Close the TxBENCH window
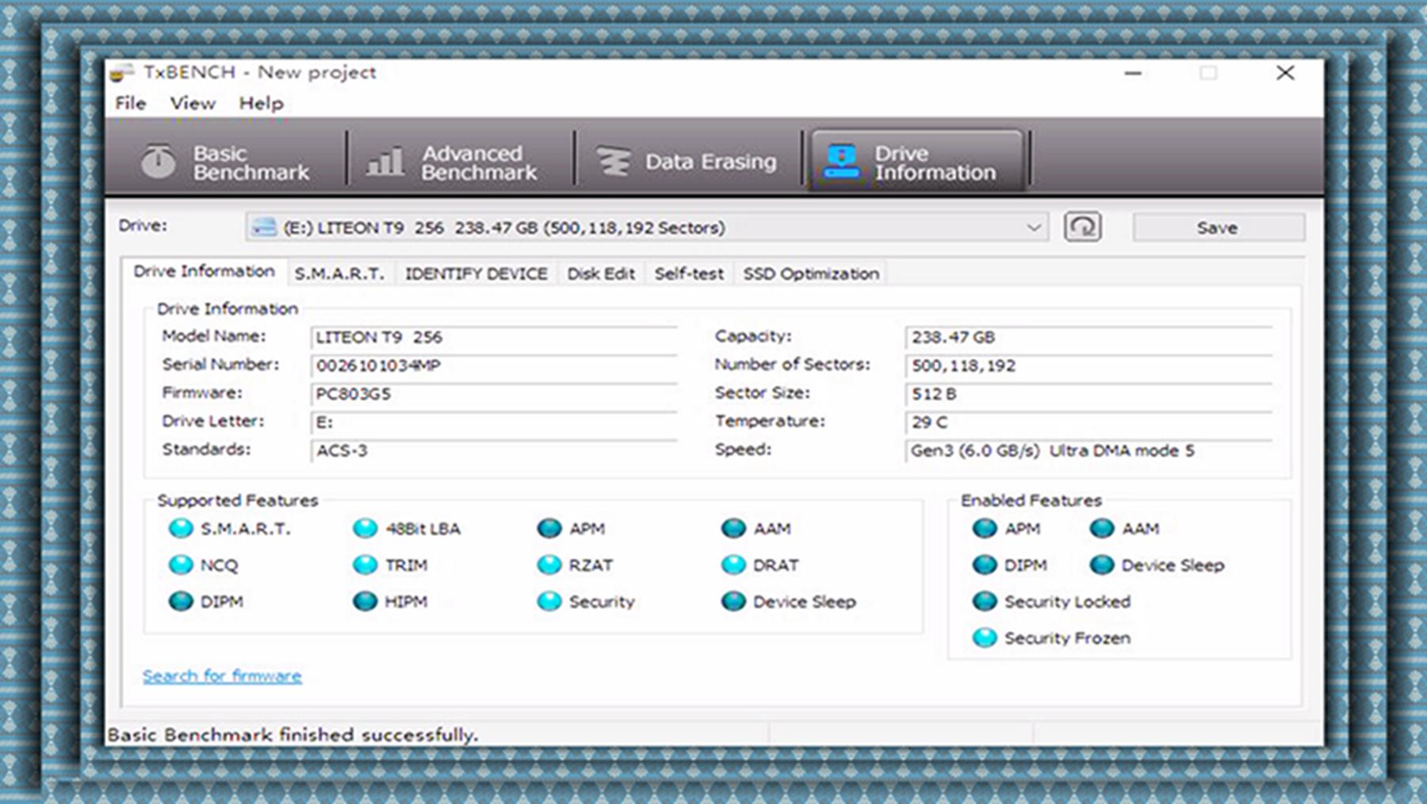 click(x=1285, y=73)
